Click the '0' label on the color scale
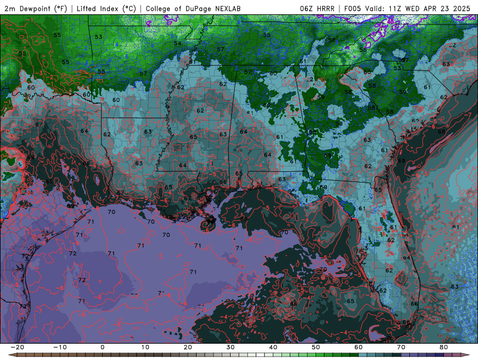This screenshot has height=358, width=478. coord(102,347)
